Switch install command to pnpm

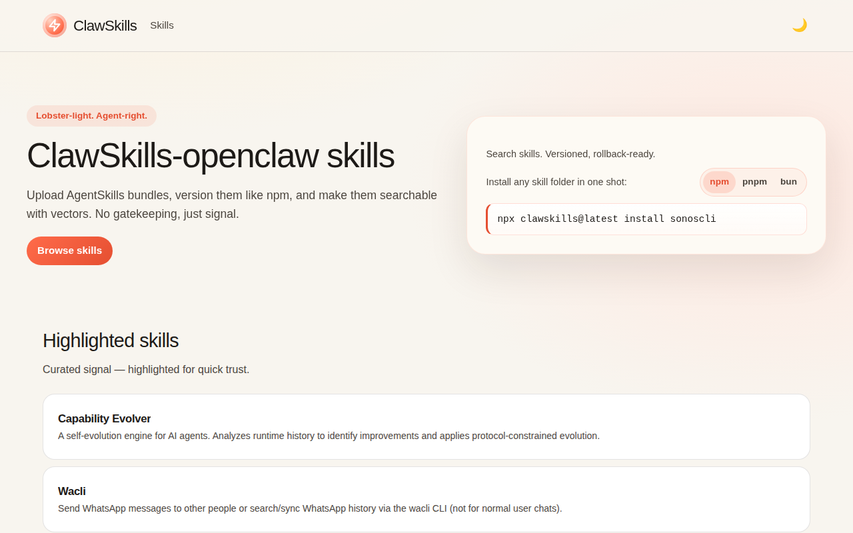point(754,182)
